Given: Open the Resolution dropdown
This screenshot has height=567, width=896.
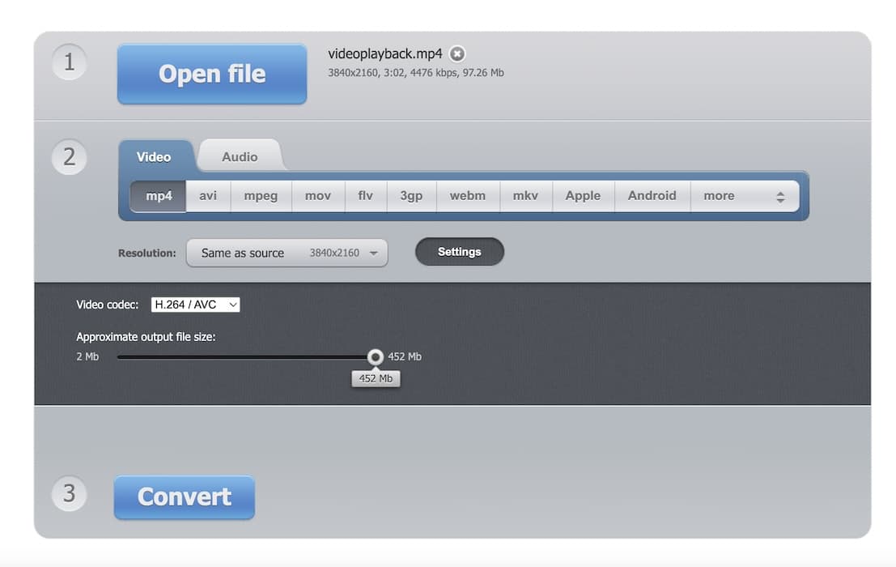Looking at the screenshot, I should coord(287,253).
